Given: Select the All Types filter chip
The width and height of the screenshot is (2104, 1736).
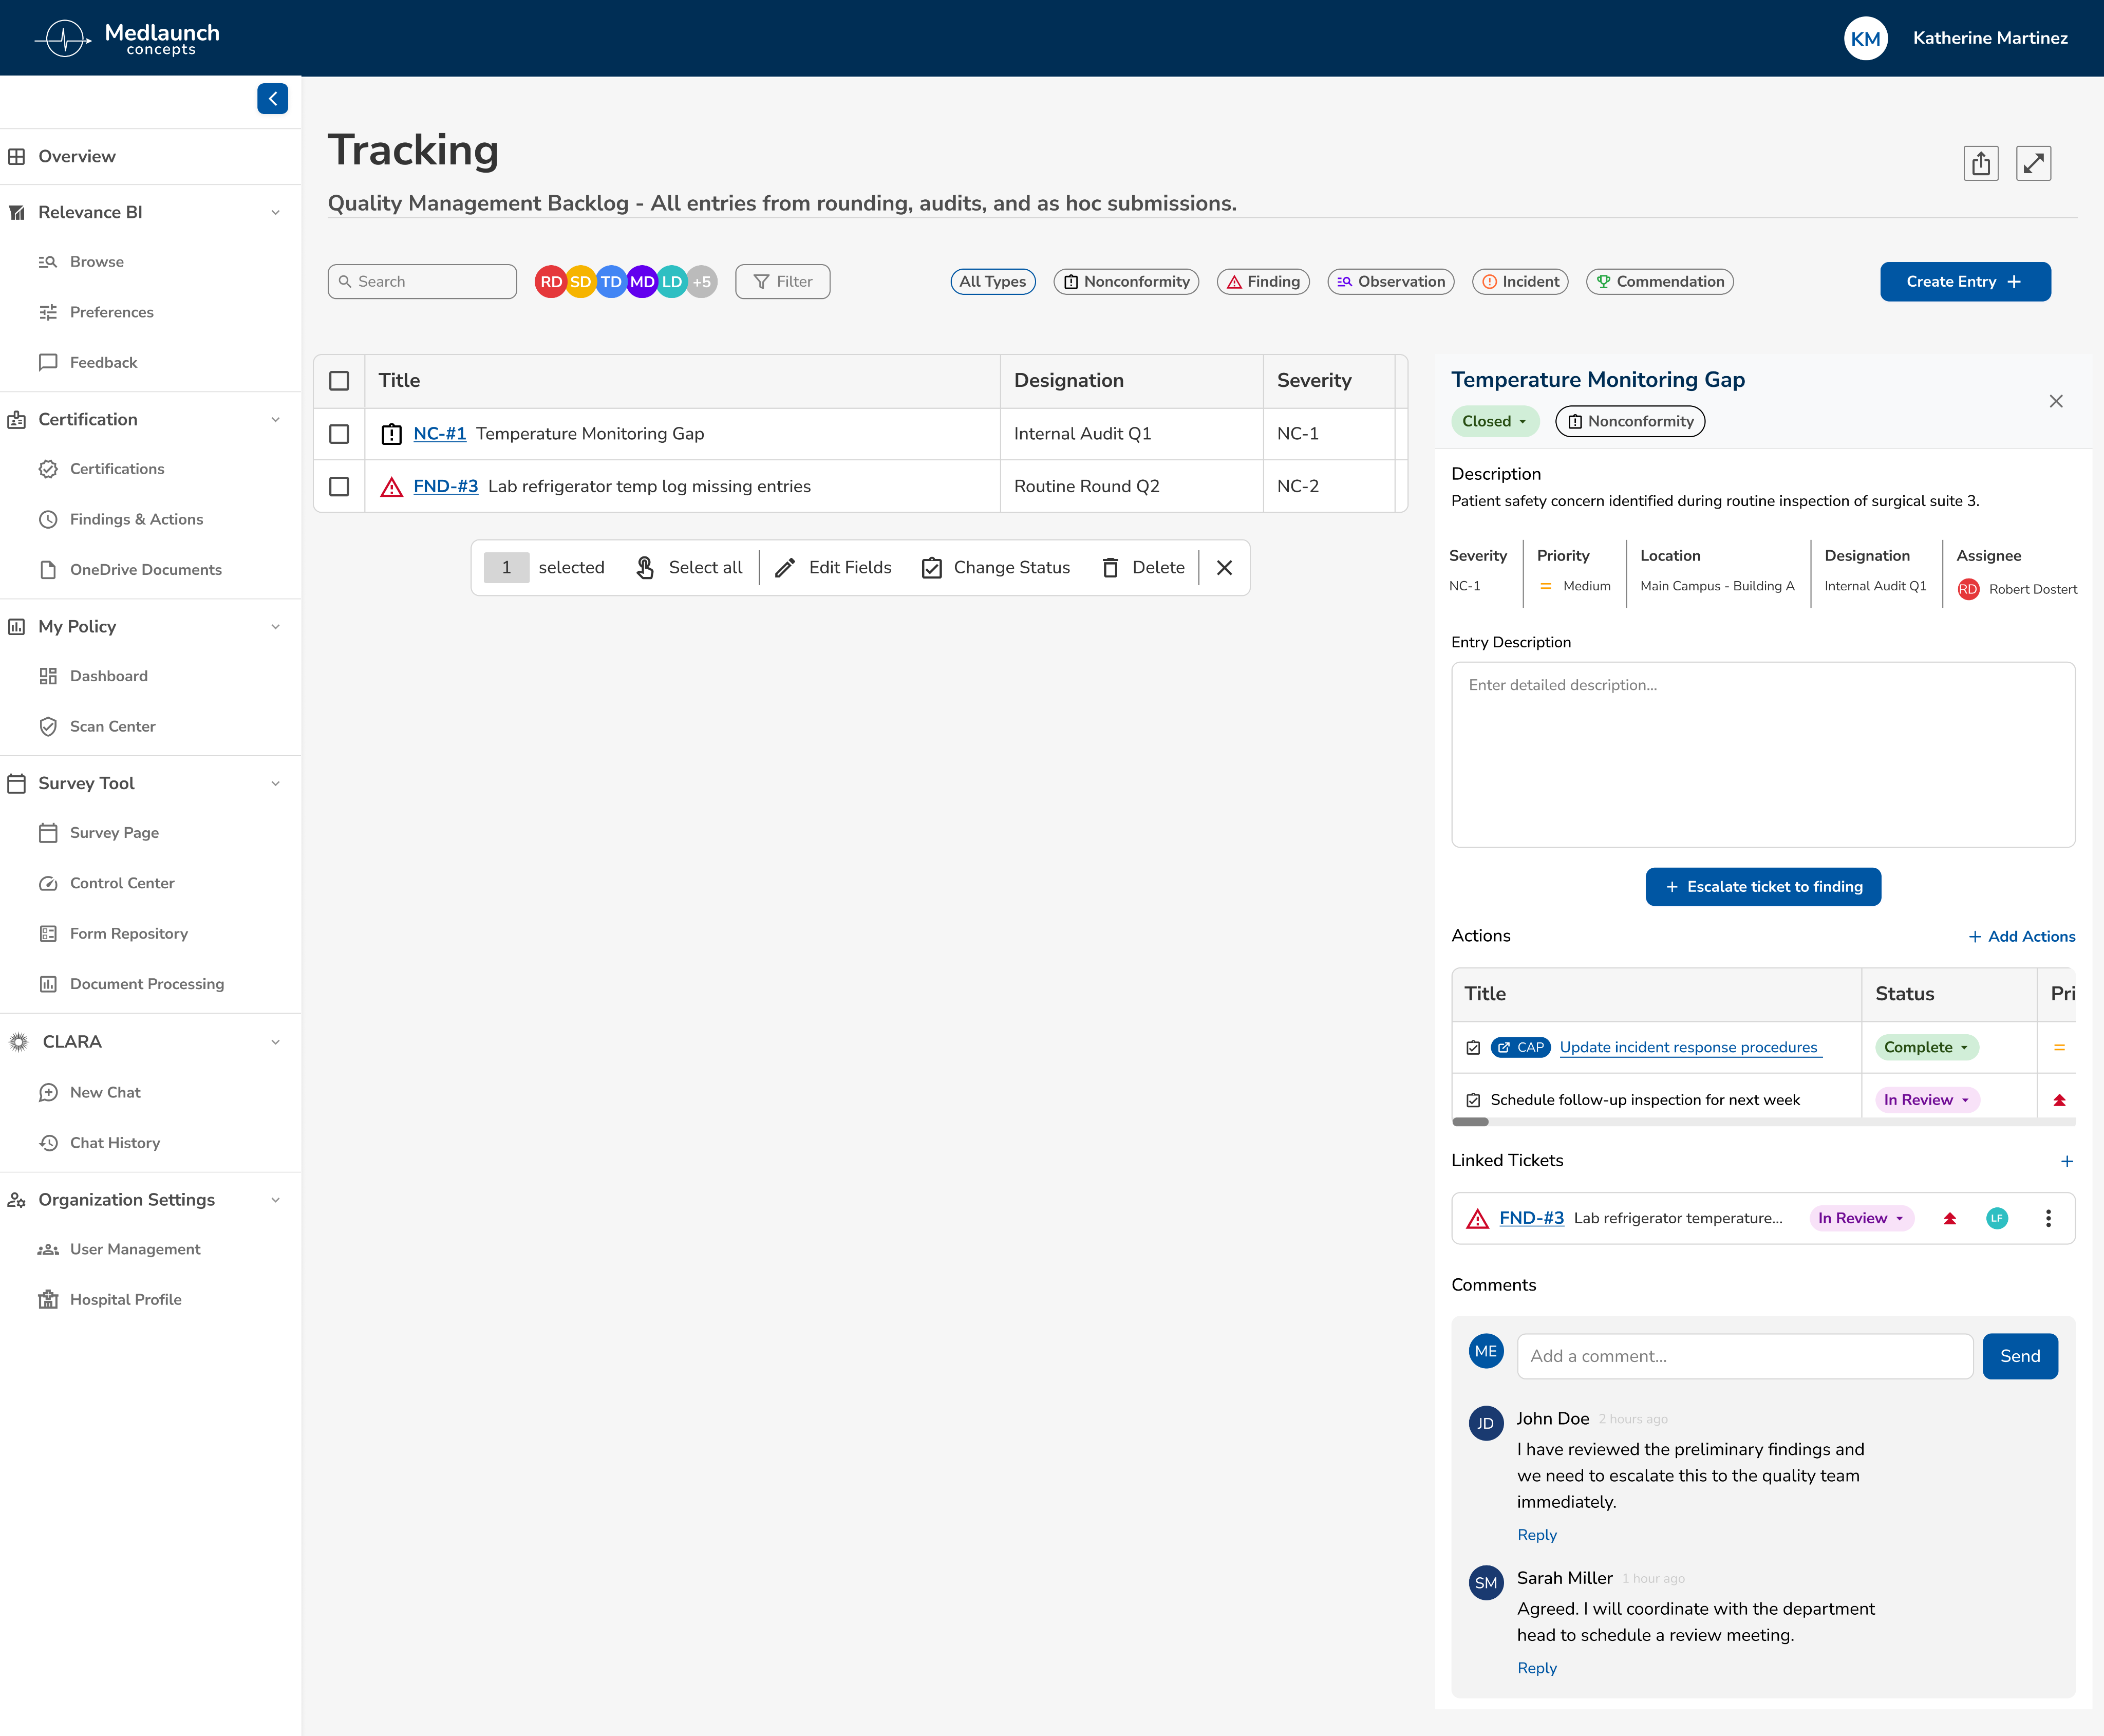Looking at the screenshot, I should pyautogui.click(x=992, y=282).
